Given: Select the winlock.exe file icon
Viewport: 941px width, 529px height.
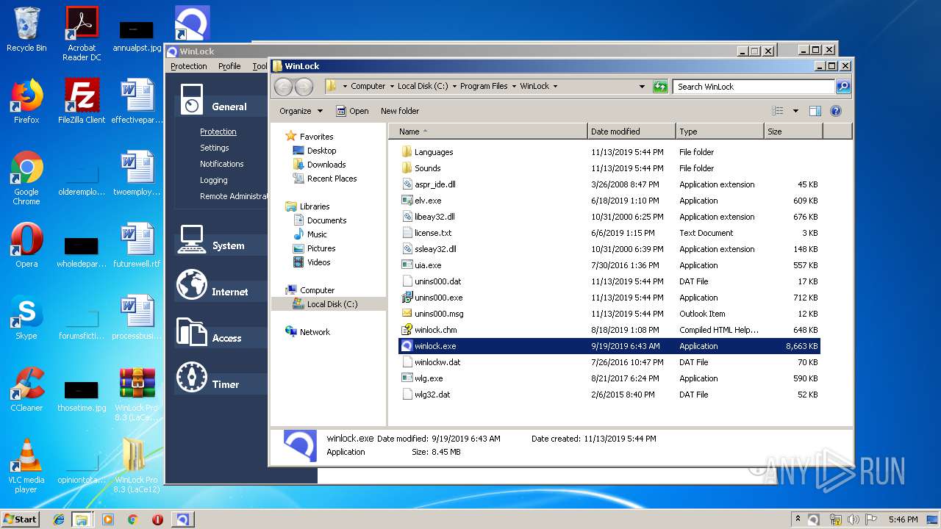Looking at the screenshot, I should pyautogui.click(x=406, y=346).
